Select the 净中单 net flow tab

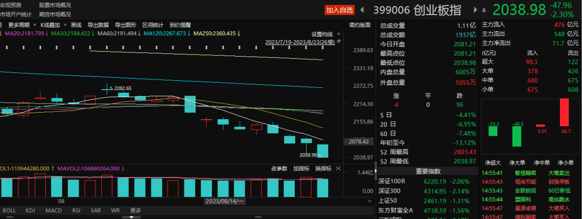point(541,162)
